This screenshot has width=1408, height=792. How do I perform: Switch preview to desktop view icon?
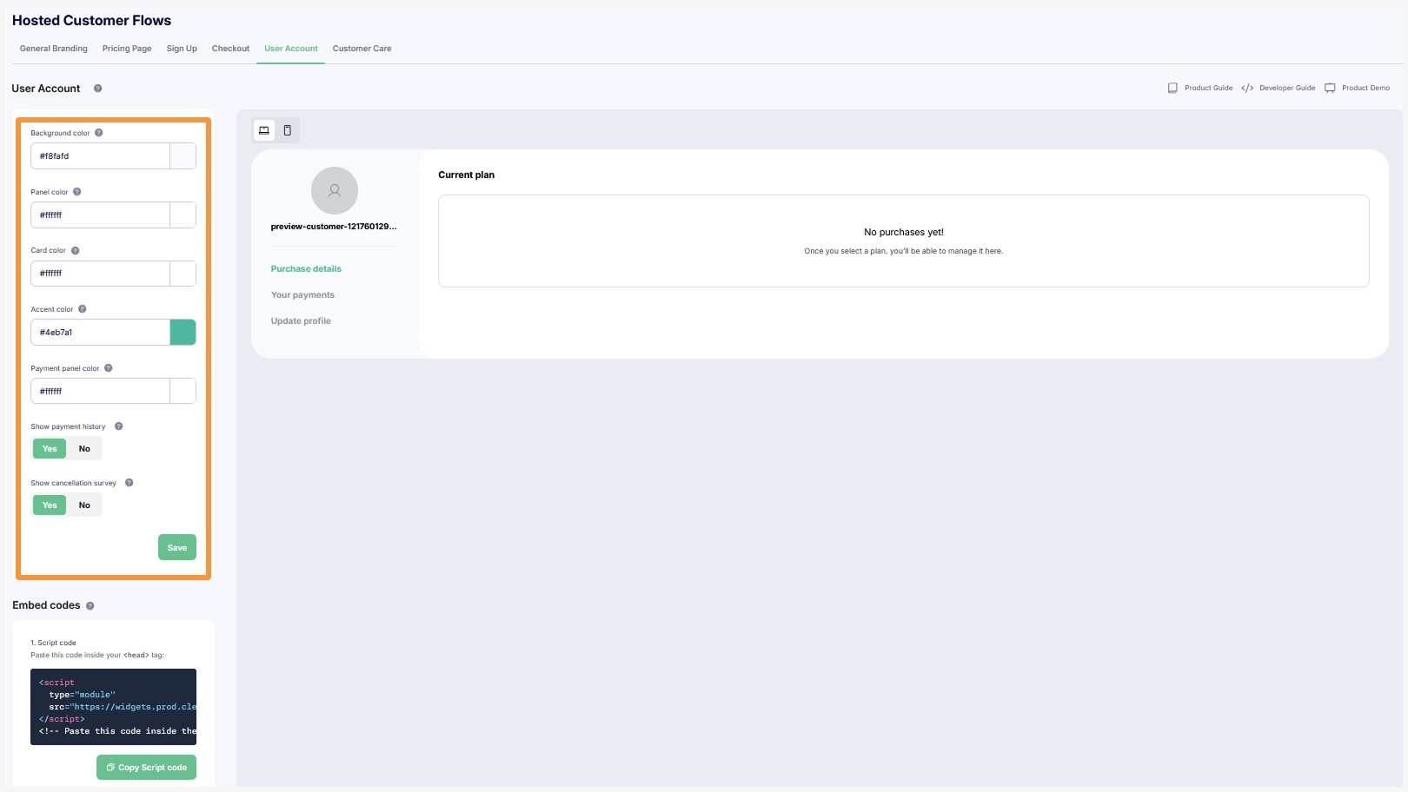coord(264,130)
